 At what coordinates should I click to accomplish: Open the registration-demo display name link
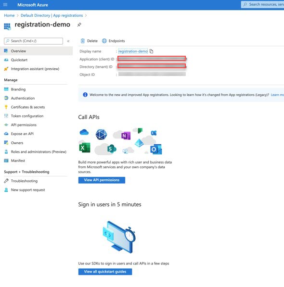pos(133,51)
